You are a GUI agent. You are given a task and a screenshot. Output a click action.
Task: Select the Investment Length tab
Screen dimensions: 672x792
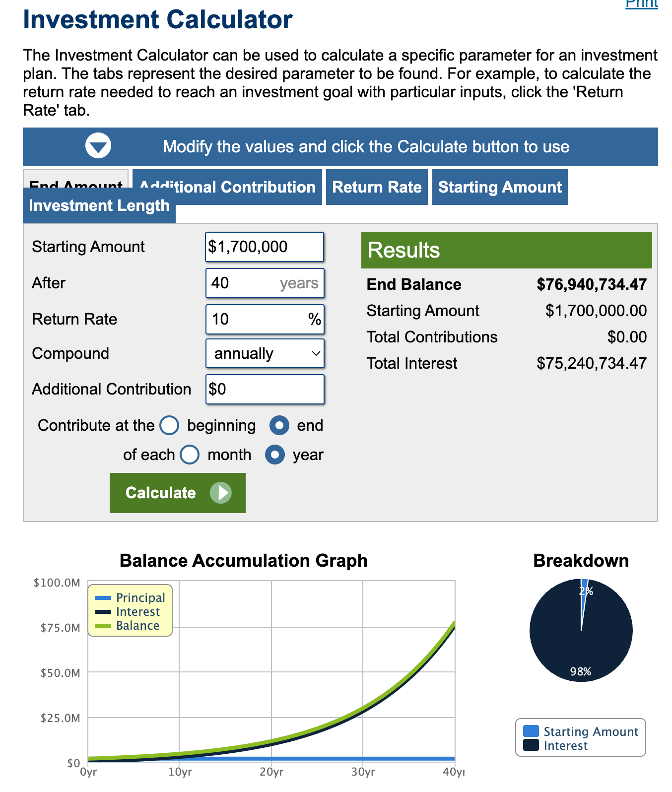pos(99,205)
